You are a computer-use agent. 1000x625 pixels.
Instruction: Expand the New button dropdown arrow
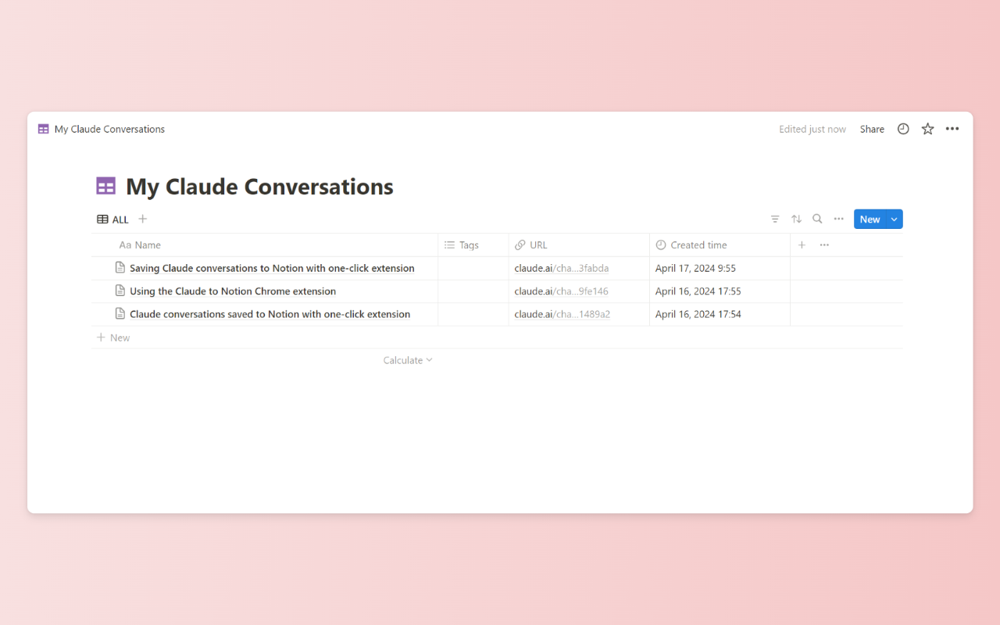[895, 220]
